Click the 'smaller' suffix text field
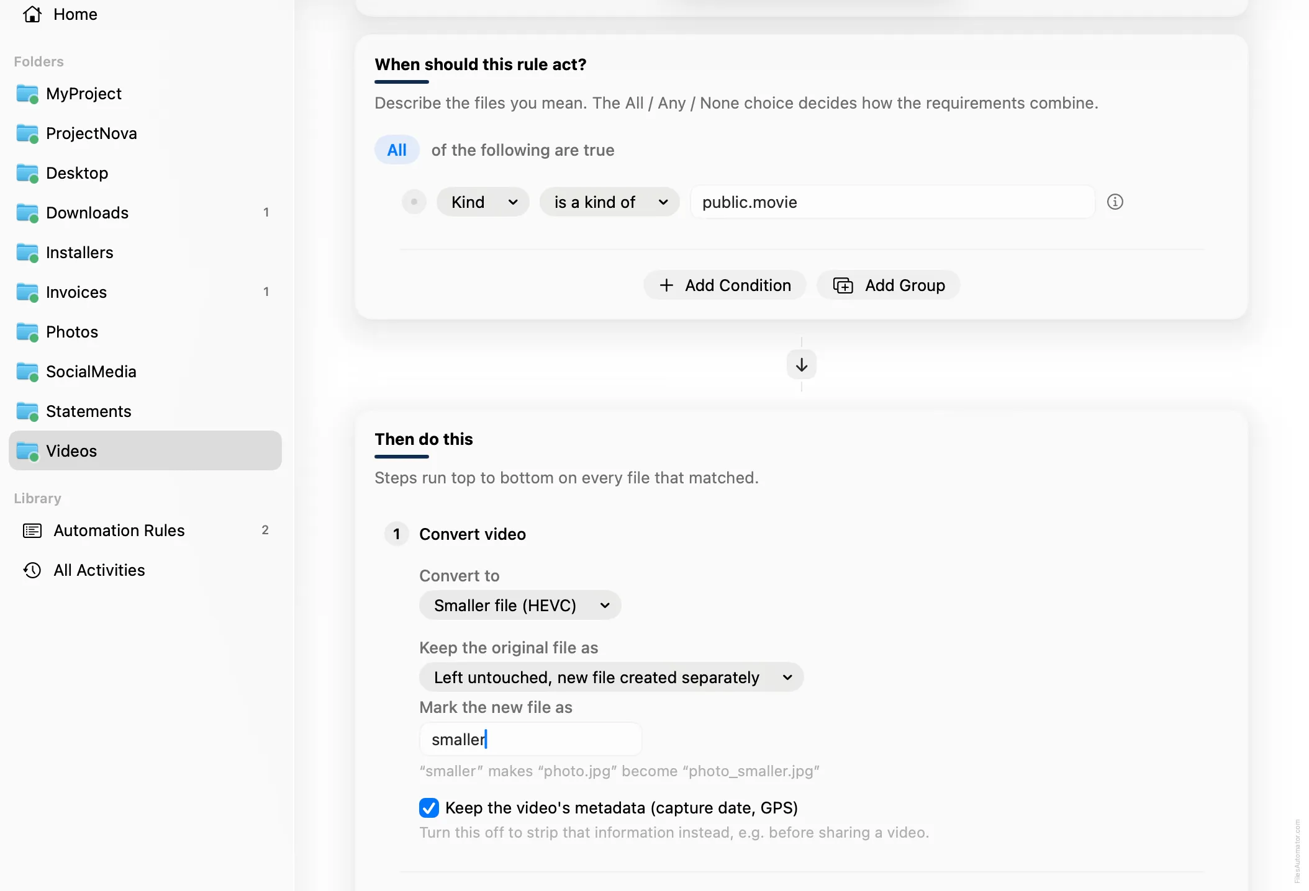 coord(531,739)
